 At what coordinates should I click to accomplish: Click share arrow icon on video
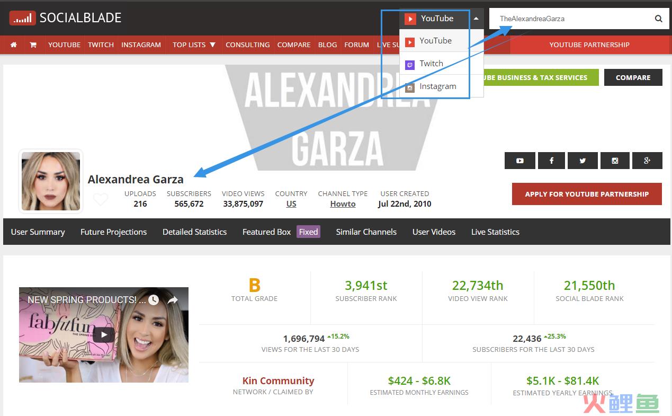pos(173,300)
